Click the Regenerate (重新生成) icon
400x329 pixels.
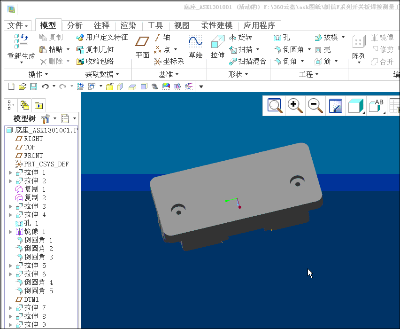21,41
